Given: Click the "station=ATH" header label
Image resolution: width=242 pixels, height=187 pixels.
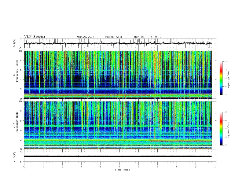Looking at the screenshot, I should [113, 37].
